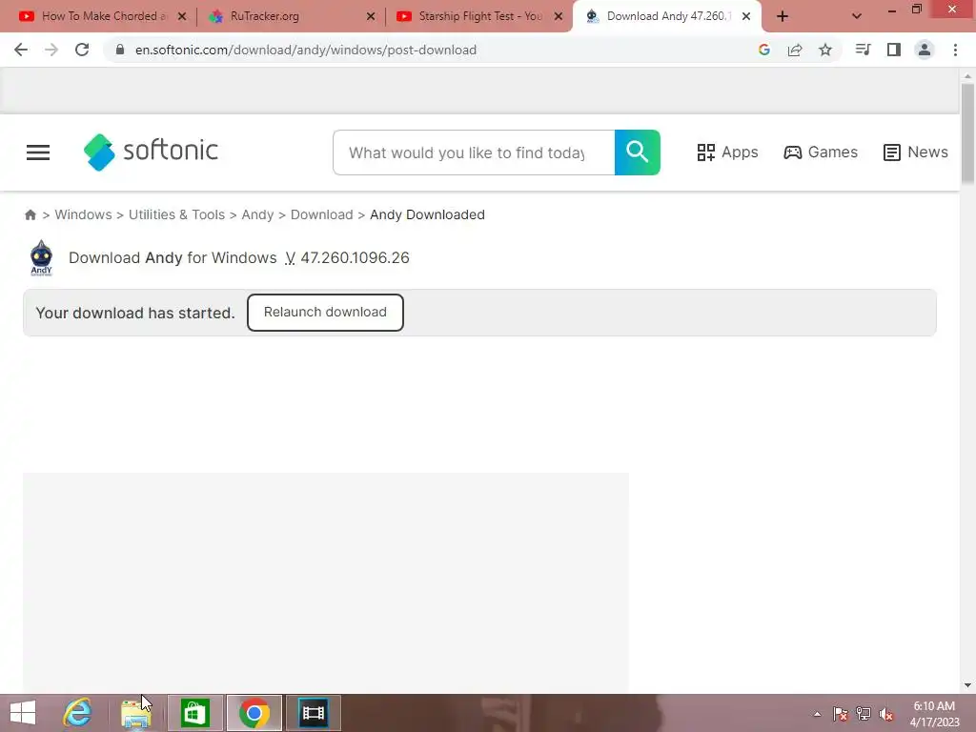The height and width of the screenshot is (732, 976).
Task: Click the Softonic logo
Action: pos(151,152)
